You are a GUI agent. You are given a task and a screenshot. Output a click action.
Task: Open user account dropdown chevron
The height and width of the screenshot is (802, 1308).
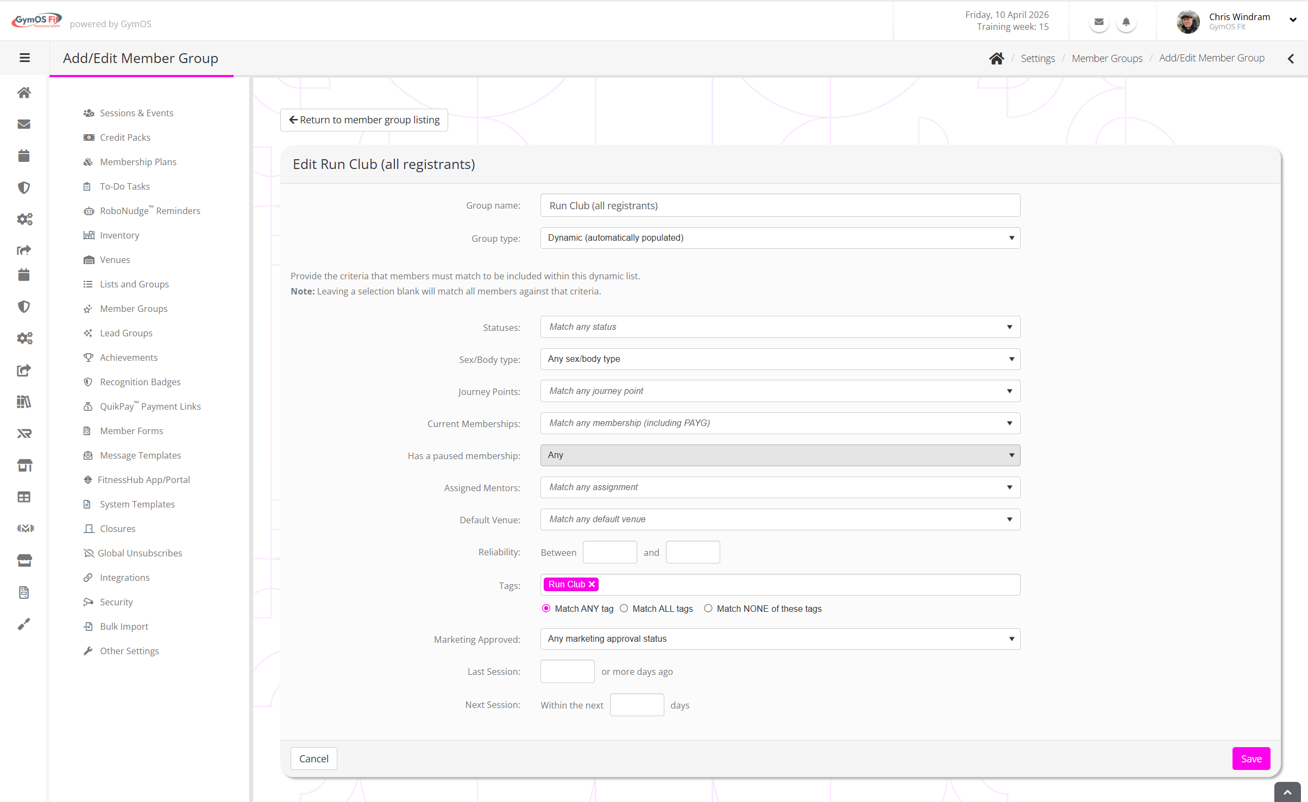pyautogui.click(x=1293, y=20)
